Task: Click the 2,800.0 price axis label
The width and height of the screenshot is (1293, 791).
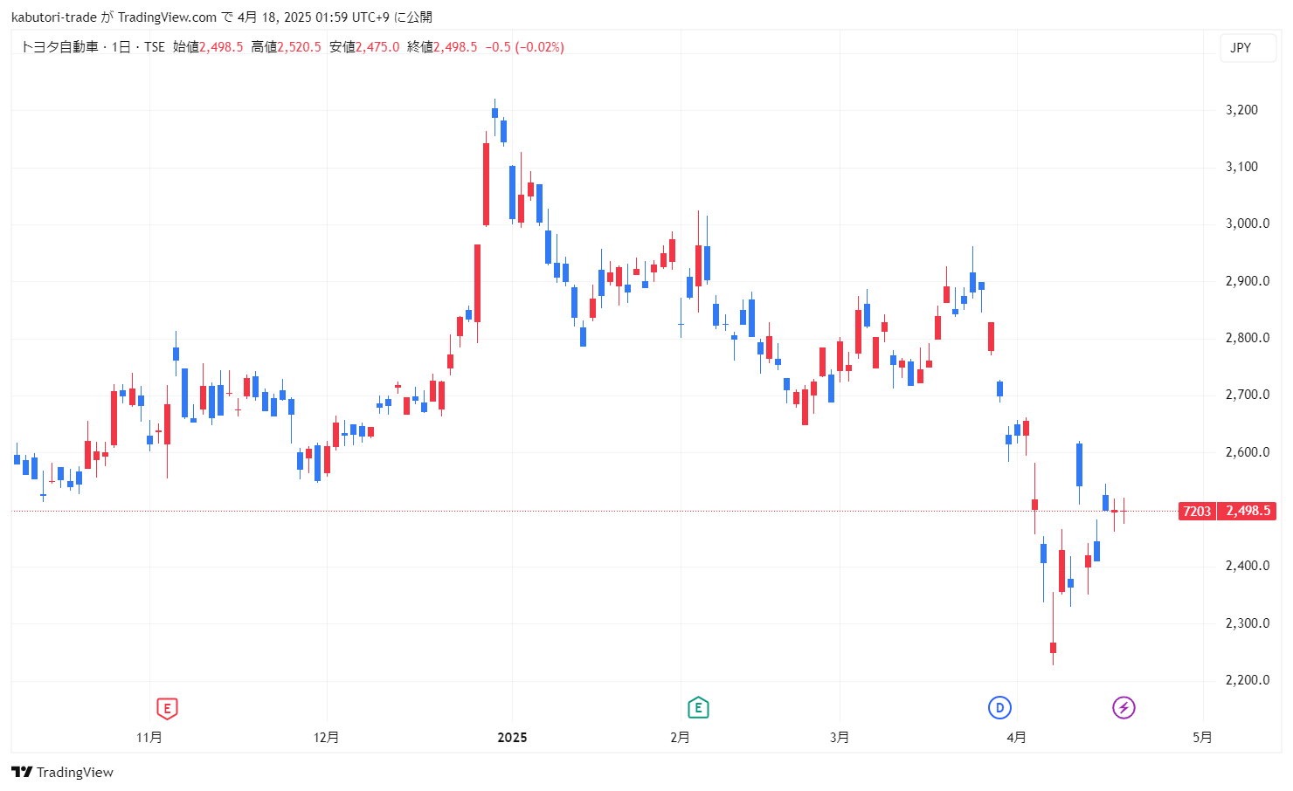Action: [1248, 338]
